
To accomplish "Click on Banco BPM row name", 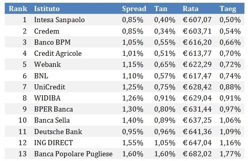I will click(52, 42).
